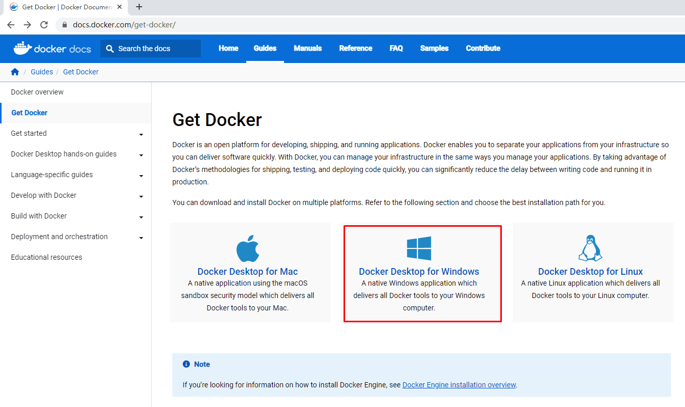Open the Home nav tab
685x407 pixels.
229,49
